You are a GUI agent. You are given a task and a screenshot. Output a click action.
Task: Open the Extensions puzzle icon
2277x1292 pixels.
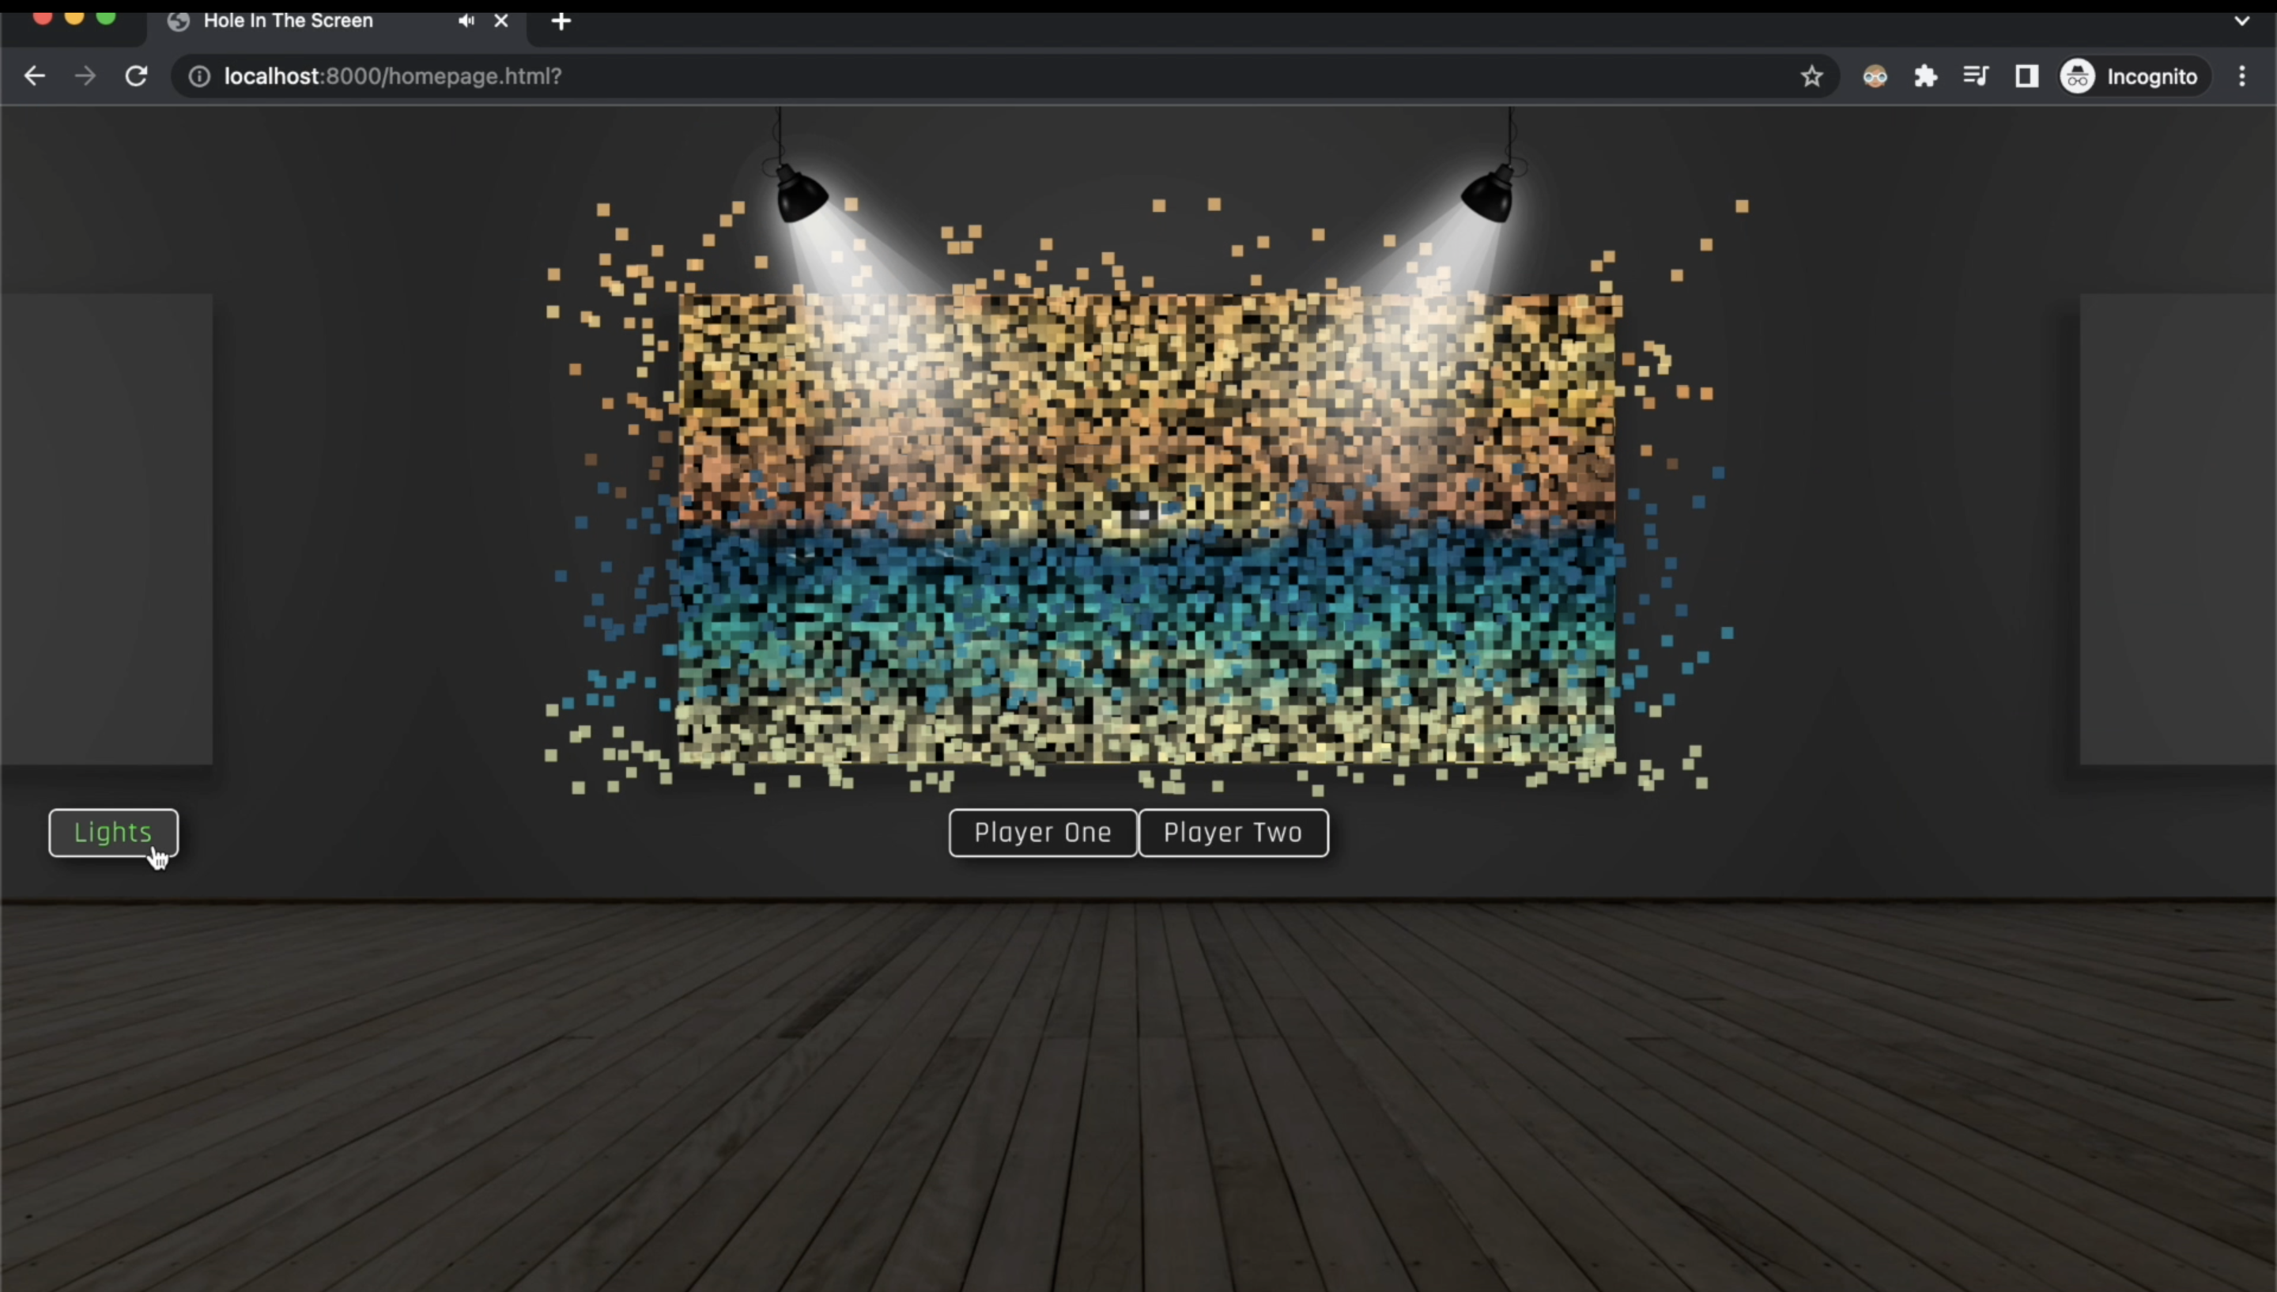coord(1925,77)
